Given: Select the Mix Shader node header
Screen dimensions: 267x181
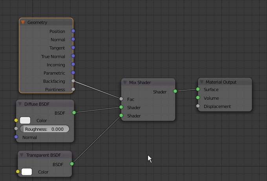Looking at the screenshot, I should 148,82.
